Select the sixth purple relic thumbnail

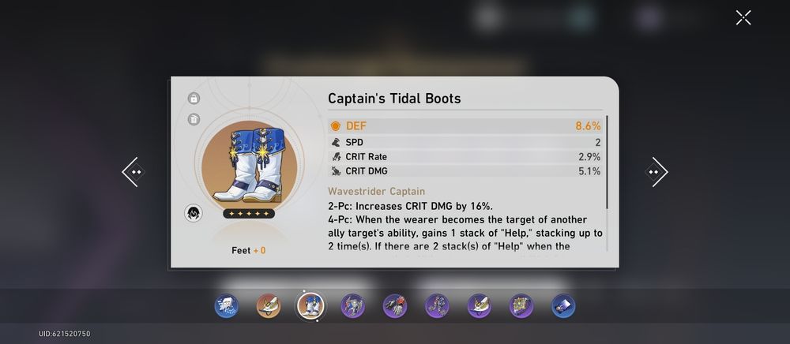click(x=437, y=306)
